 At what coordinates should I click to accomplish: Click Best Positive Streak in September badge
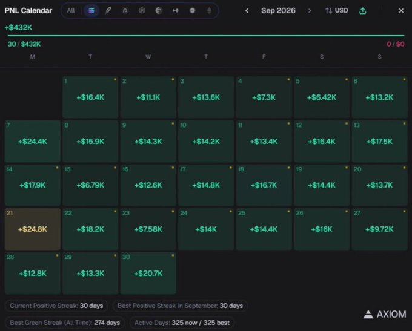pyautogui.click(x=180, y=306)
